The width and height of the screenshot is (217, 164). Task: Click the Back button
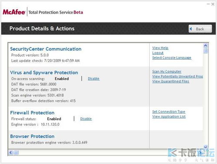(200, 29)
